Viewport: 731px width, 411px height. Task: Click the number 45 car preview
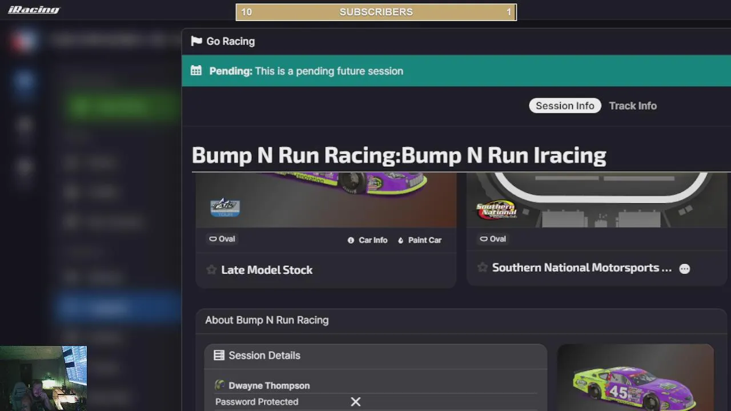635,377
